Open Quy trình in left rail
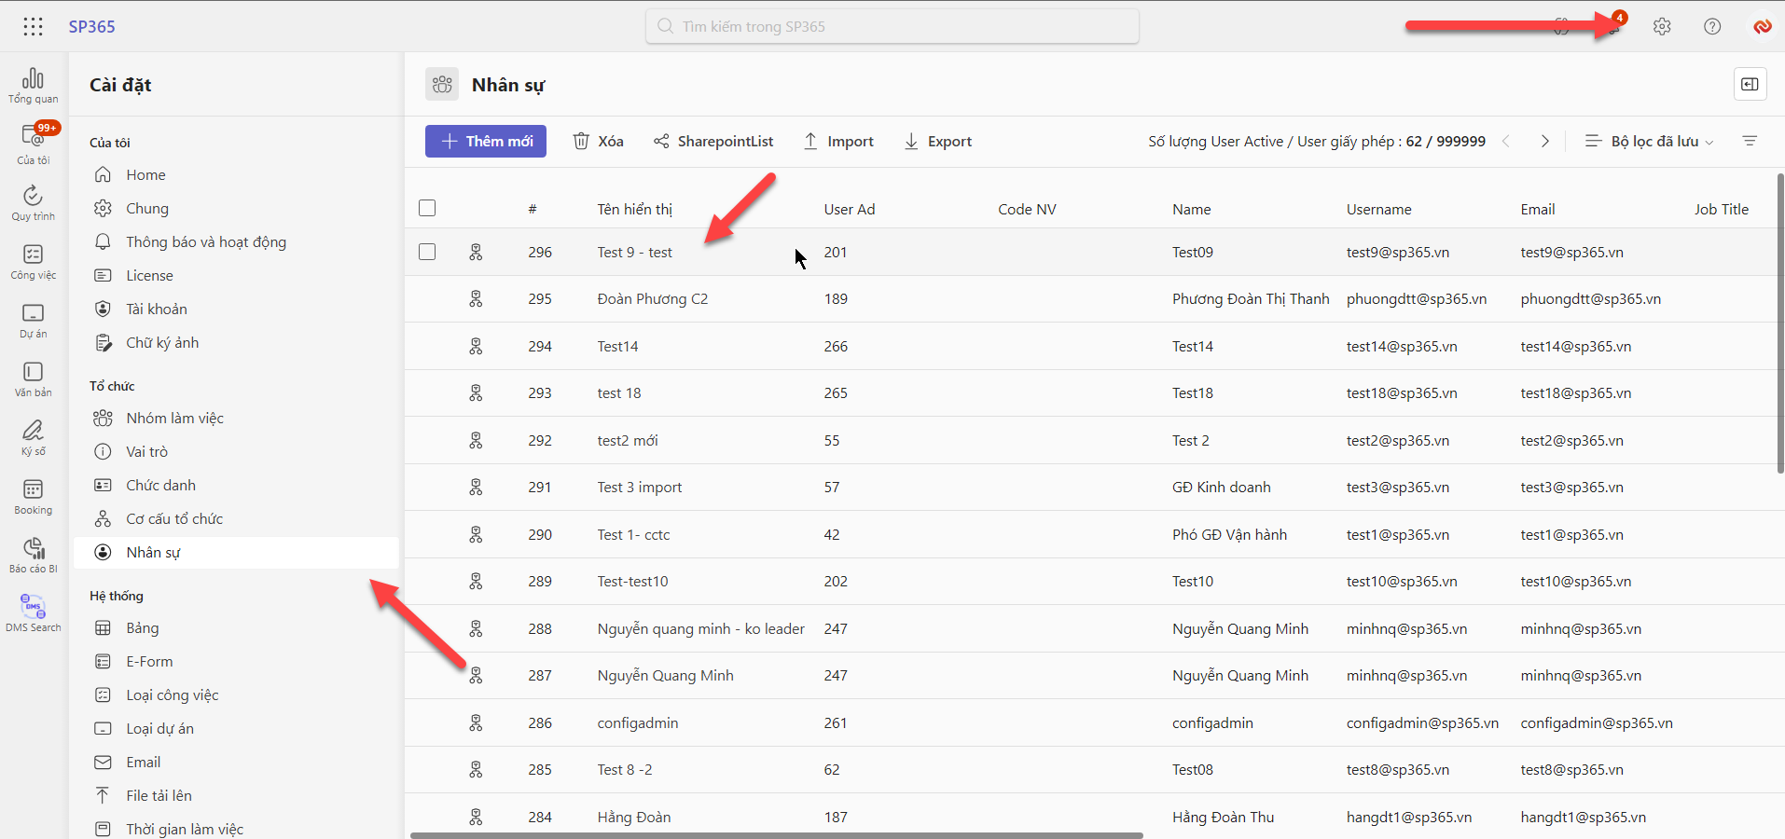This screenshot has height=839, width=1785. tap(33, 202)
